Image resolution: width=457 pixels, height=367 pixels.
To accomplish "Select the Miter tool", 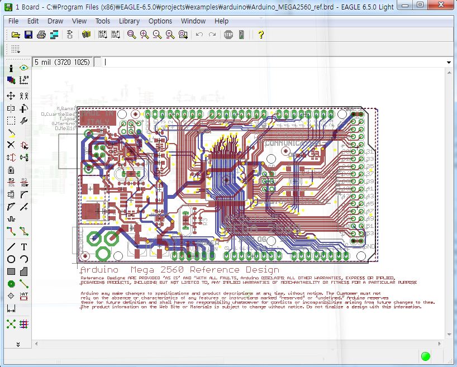I will point(24,194).
